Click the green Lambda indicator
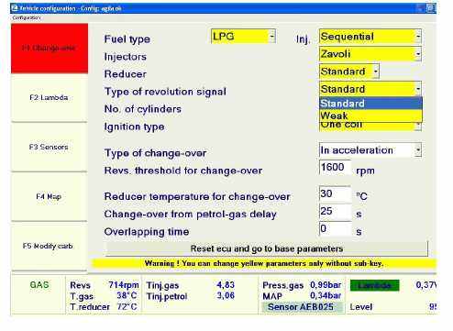The height and width of the screenshot is (331, 453). pos(374,285)
